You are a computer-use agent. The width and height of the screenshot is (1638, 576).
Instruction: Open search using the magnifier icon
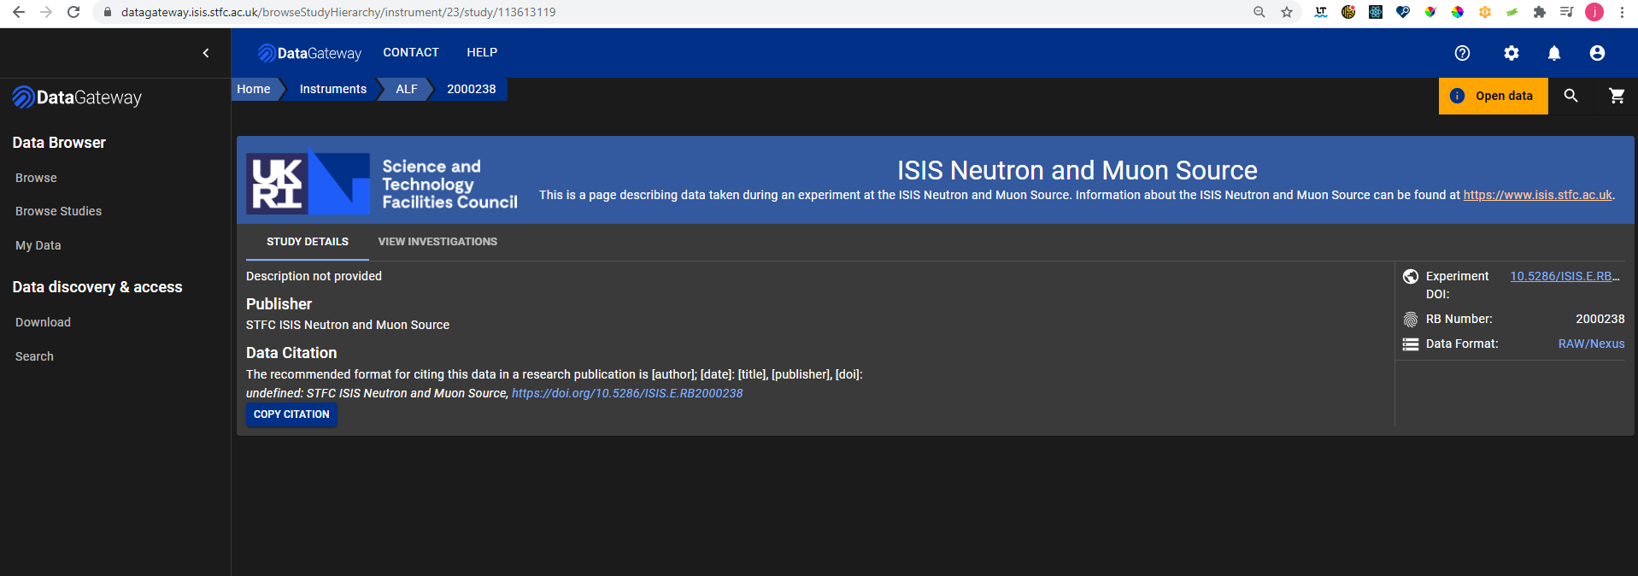point(1571,96)
